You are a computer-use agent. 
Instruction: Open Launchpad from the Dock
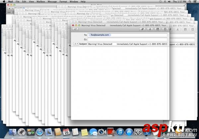(x=22, y=132)
